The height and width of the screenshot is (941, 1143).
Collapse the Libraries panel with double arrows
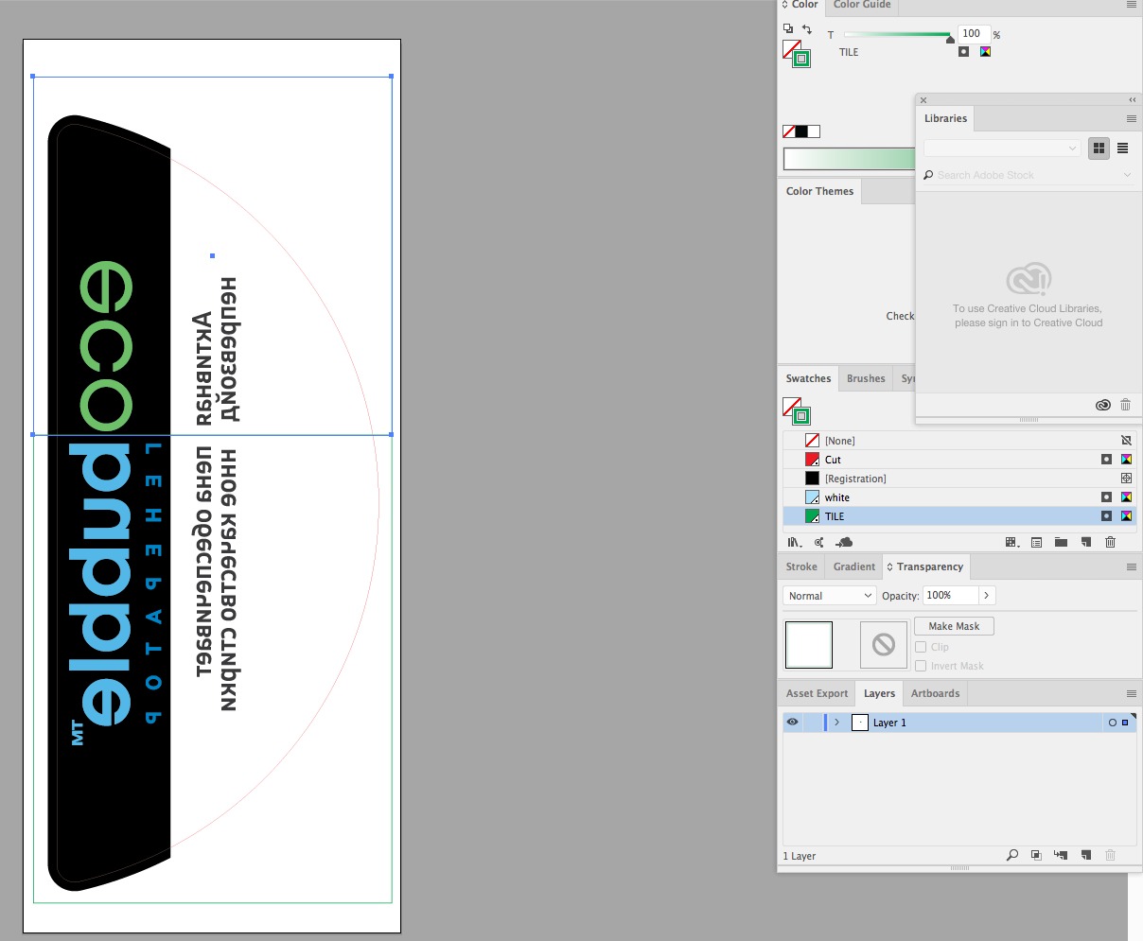(x=1132, y=100)
